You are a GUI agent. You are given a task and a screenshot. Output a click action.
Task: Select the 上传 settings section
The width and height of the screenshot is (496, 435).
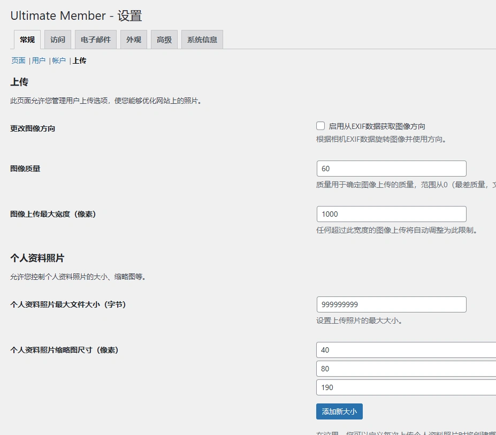click(x=79, y=60)
